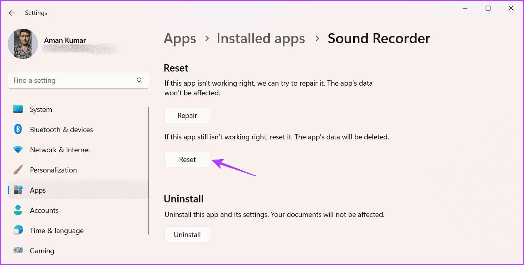
Task: Click the Settings window title text
Action: point(36,13)
